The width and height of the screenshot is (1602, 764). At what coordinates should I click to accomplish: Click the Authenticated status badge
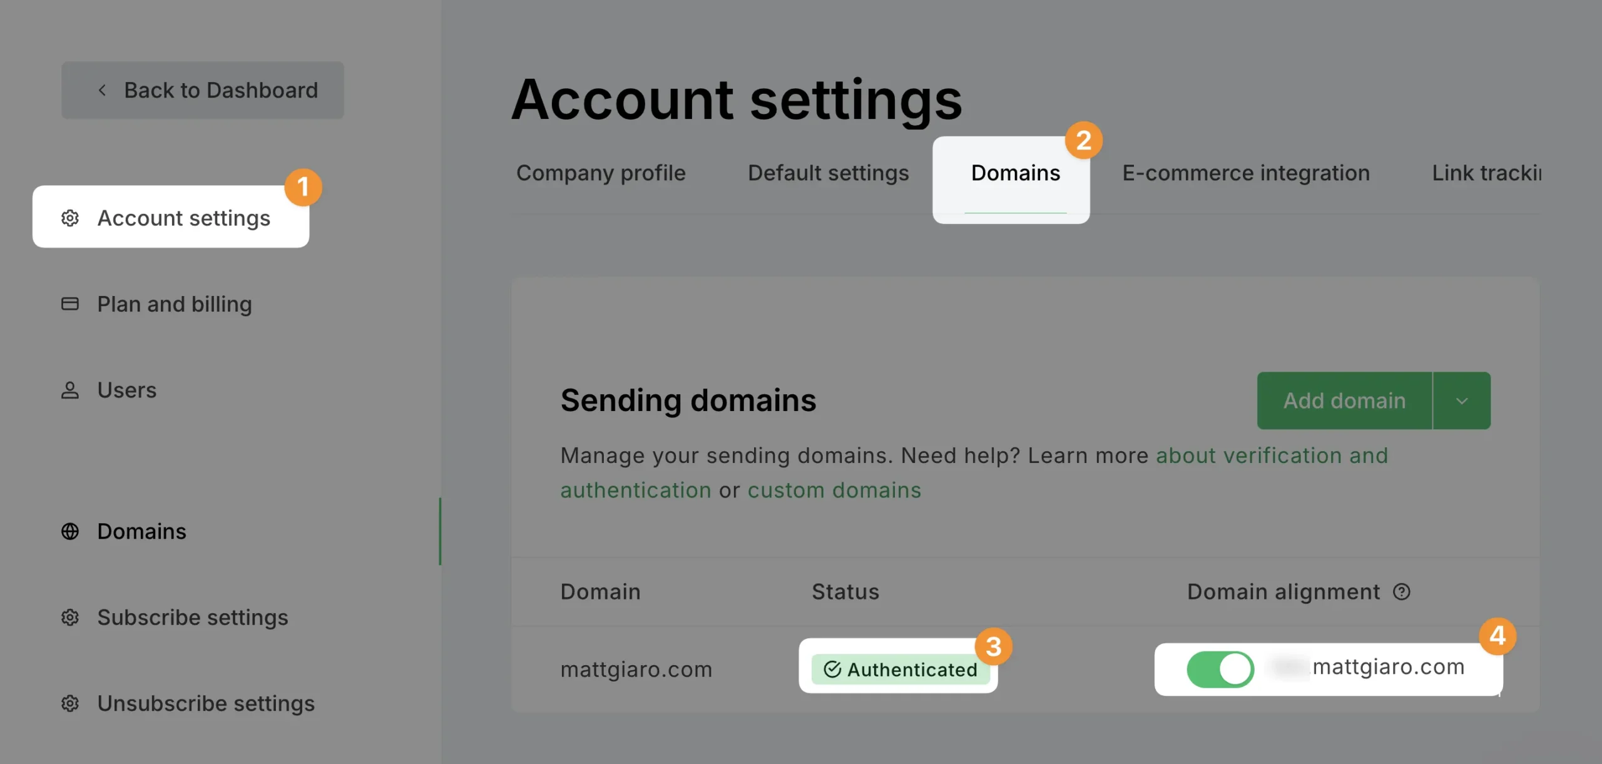click(x=900, y=670)
